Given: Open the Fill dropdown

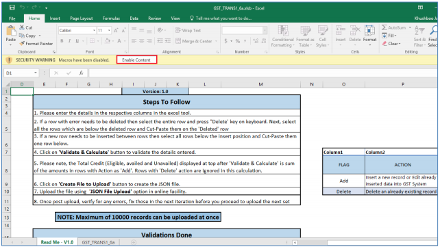Looking at the screenshot, I should coord(389,36).
